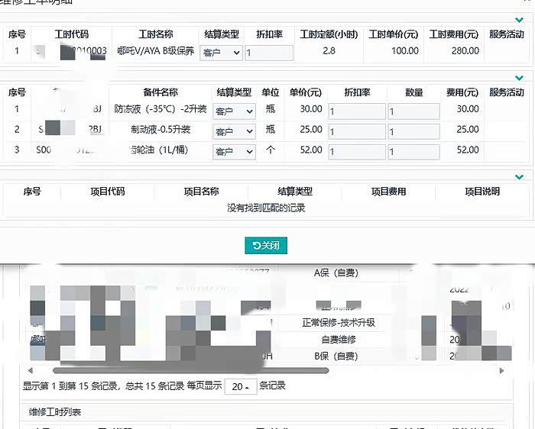Click 费用 value 52.00 of 齿轮油 row
This screenshot has height=429, width=535.
pos(468,150)
